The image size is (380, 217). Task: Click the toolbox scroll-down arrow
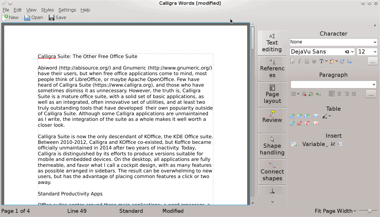point(272,202)
